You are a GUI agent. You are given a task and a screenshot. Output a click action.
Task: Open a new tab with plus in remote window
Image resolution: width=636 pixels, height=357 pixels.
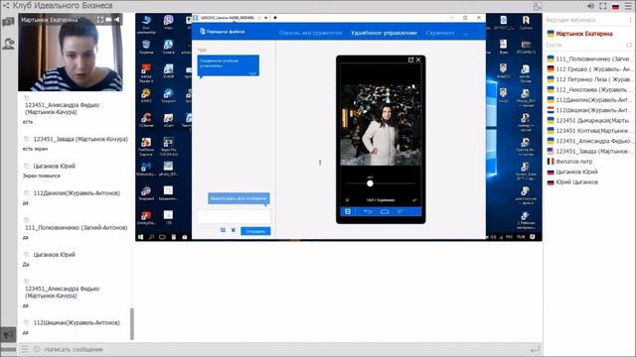pos(275,18)
